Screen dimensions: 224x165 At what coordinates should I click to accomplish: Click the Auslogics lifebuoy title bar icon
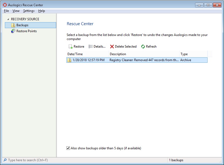[x=5, y=5]
